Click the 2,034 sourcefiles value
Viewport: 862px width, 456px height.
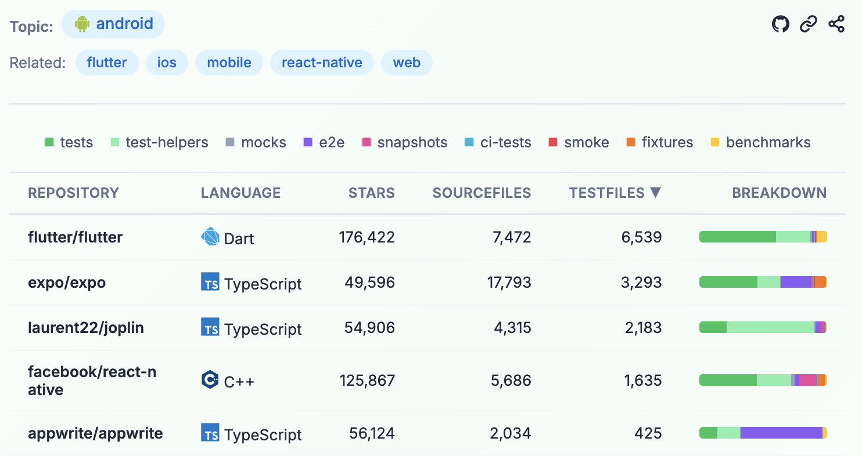511,433
